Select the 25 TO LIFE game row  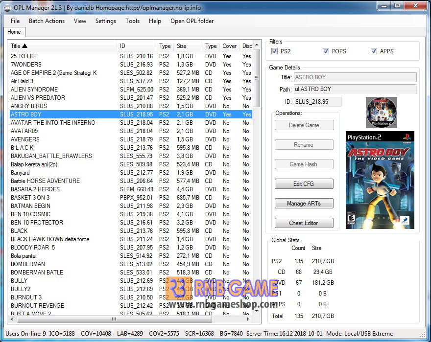[131, 56]
